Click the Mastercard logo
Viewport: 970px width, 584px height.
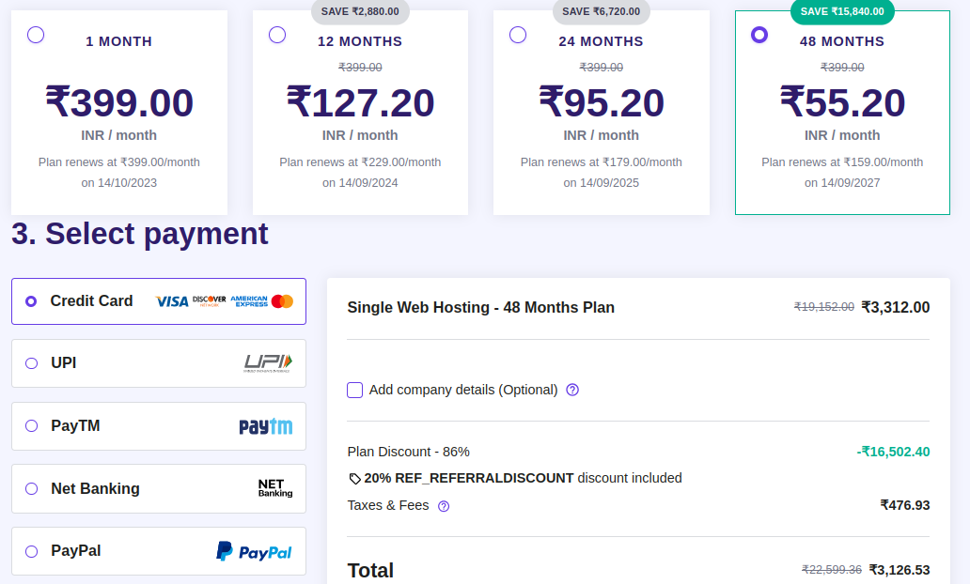(282, 301)
